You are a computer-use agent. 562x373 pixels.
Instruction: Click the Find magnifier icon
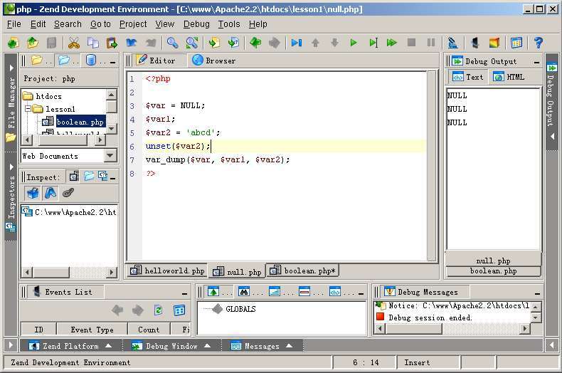(x=172, y=43)
